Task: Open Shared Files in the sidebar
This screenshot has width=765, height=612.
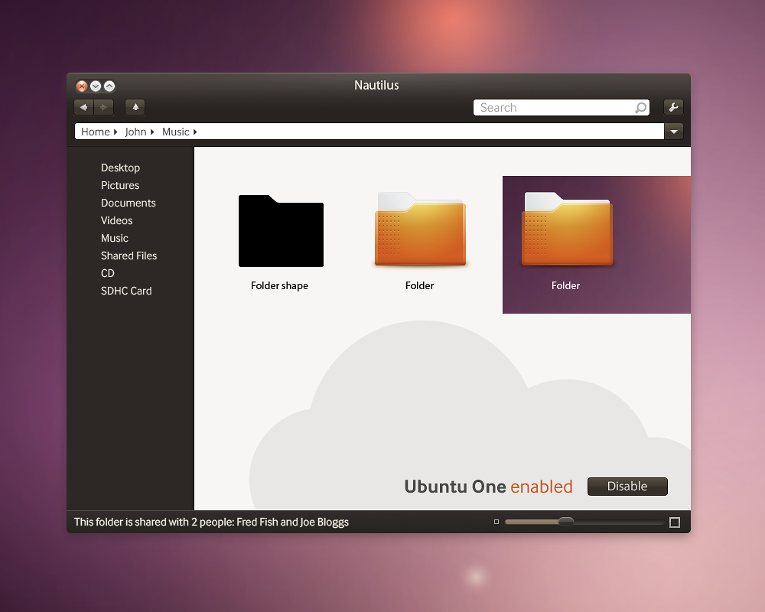Action: (129, 256)
